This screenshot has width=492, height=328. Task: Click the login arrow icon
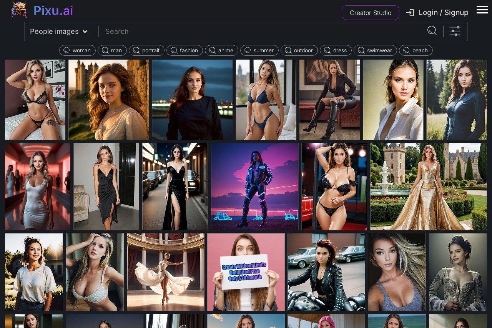click(x=410, y=13)
